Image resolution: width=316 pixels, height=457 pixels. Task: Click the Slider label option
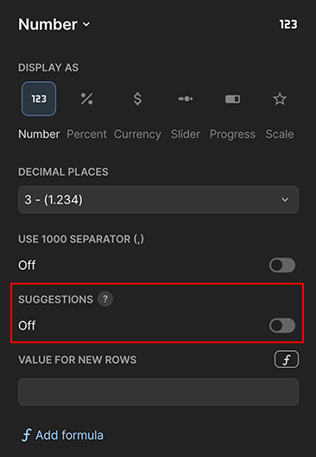(186, 135)
